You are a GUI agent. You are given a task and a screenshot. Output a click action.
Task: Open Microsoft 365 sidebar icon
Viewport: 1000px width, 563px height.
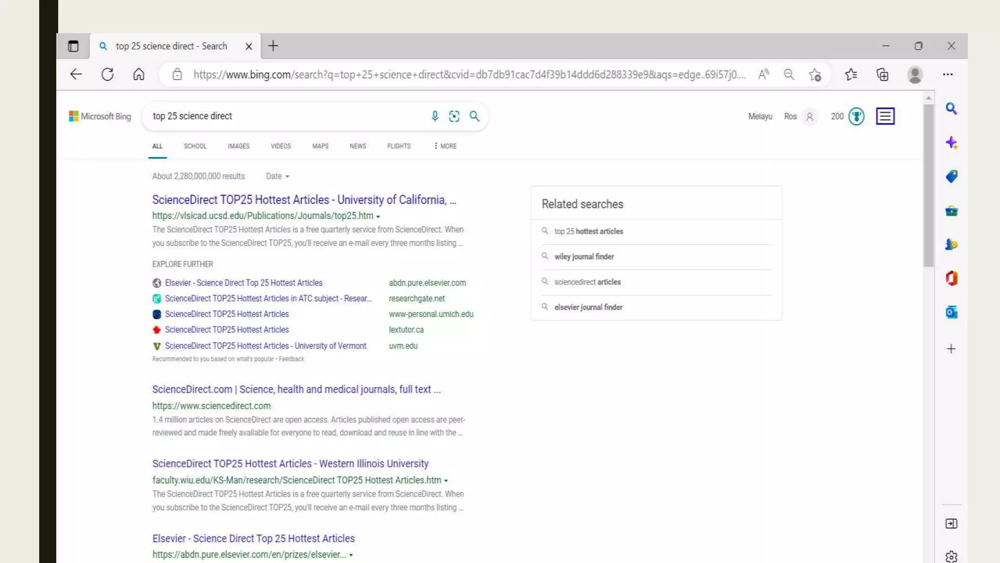click(951, 279)
